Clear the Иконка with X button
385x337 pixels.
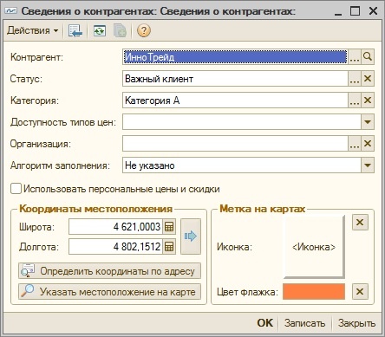pos(360,222)
